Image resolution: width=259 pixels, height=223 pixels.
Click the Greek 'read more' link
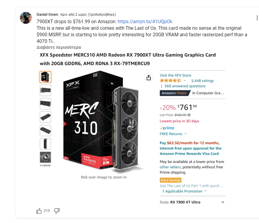click(59, 47)
